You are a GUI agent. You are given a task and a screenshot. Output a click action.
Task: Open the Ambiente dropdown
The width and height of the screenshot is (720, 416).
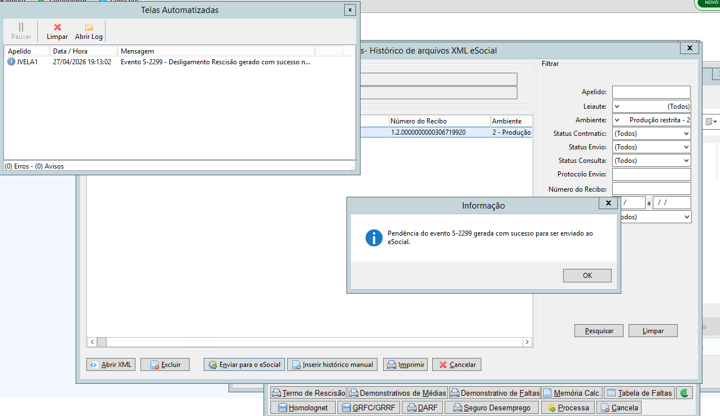point(651,120)
